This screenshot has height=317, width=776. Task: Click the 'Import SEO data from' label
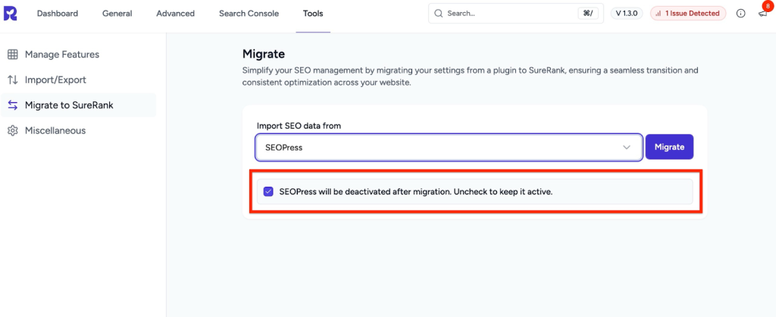(299, 126)
